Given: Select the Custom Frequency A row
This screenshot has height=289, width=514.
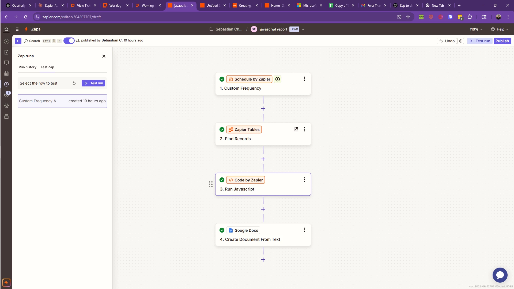Looking at the screenshot, I should tap(62, 101).
